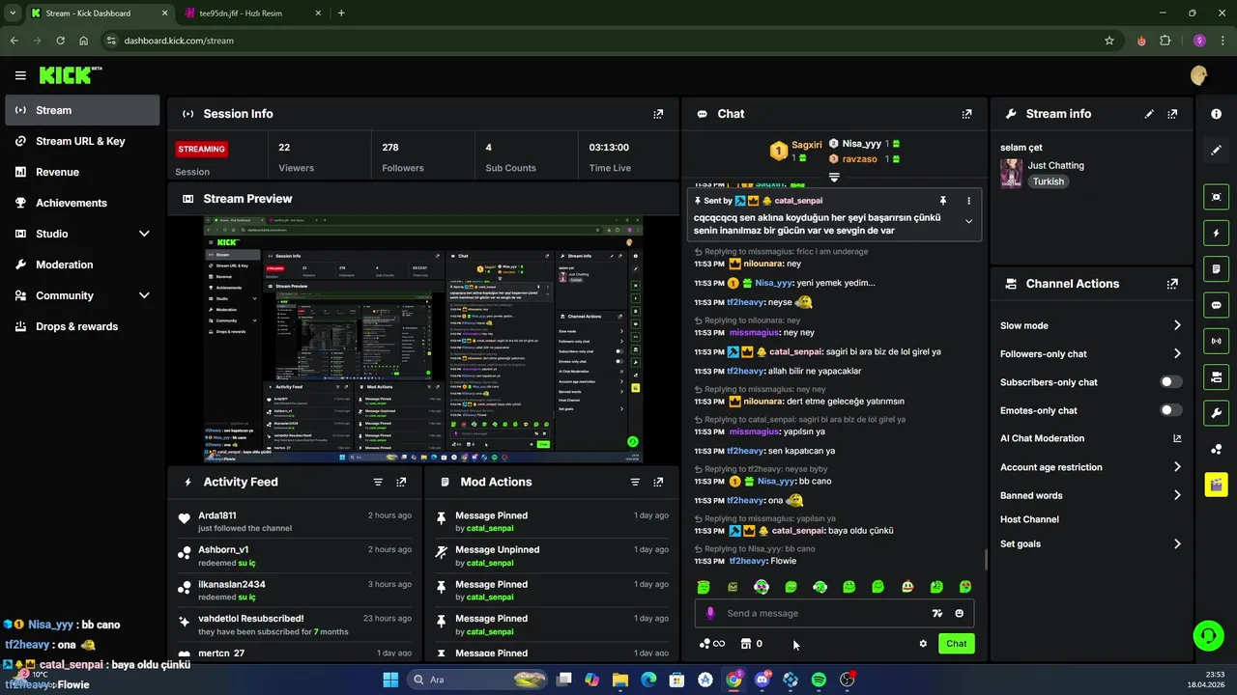Open the emoji picker in chat input
The image size is (1237, 695).
960,613
